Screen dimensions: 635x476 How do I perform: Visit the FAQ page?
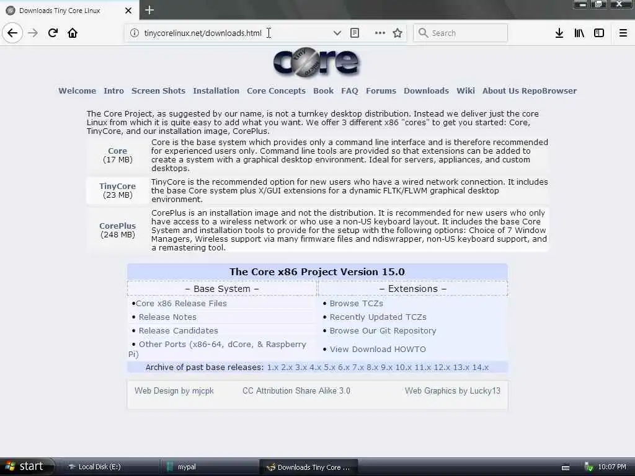(x=350, y=90)
